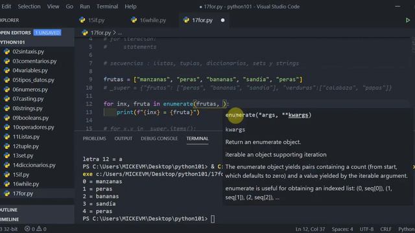Expand the OPEN EDITORS section

click(16, 33)
